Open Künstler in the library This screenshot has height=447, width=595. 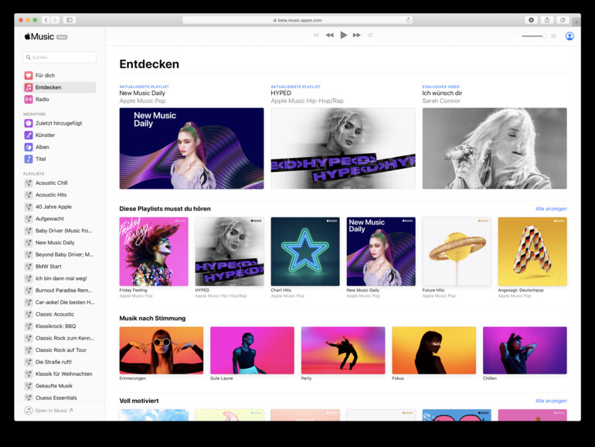click(59, 135)
